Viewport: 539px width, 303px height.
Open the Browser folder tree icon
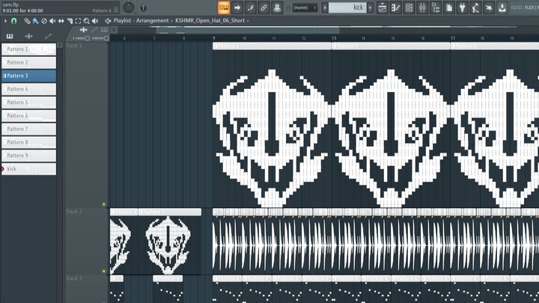[x=436, y=7]
